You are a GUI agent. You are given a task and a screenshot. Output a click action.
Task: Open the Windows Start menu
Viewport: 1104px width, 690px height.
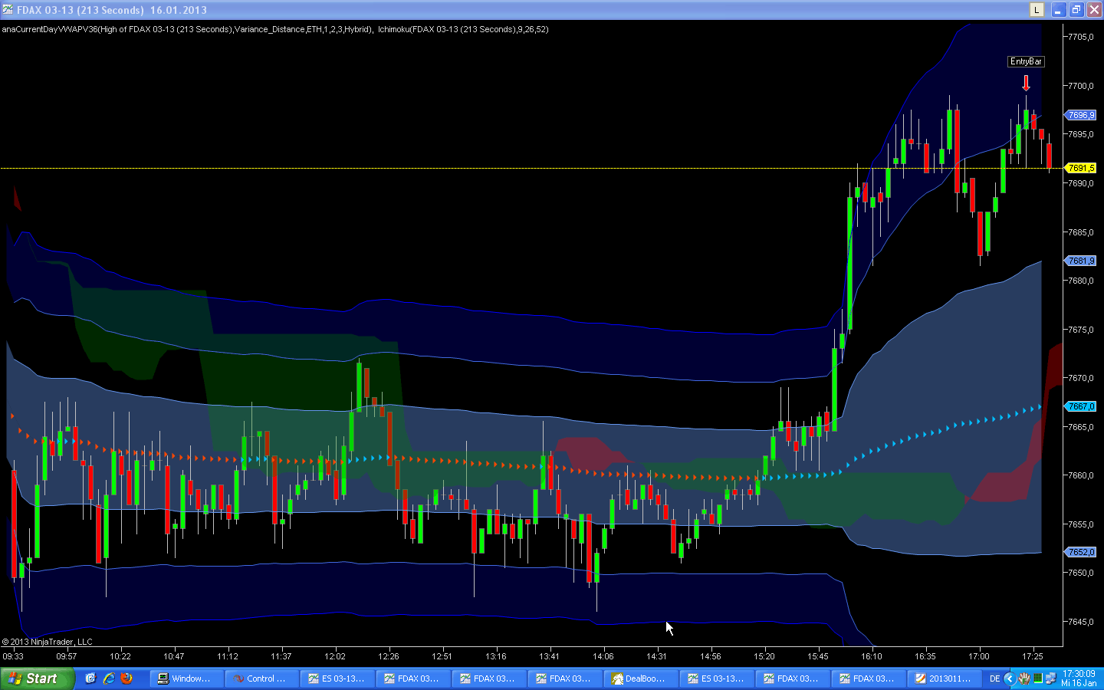click(37, 678)
